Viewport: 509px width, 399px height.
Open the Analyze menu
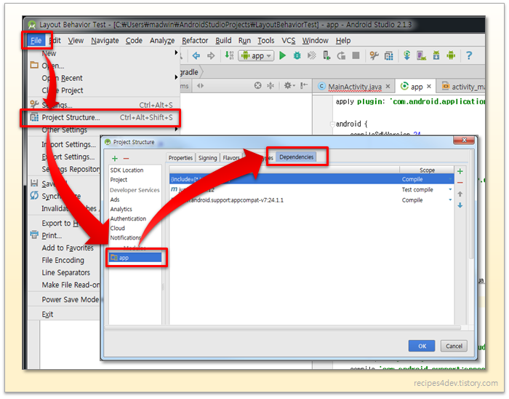(162, 41)
